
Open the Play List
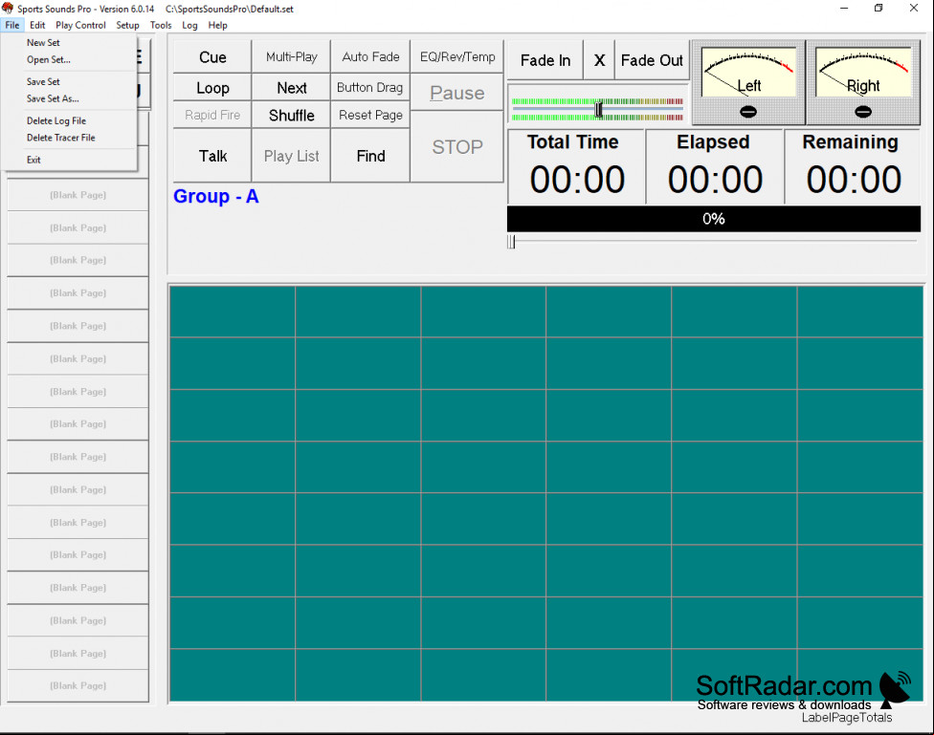coord(291,156)
